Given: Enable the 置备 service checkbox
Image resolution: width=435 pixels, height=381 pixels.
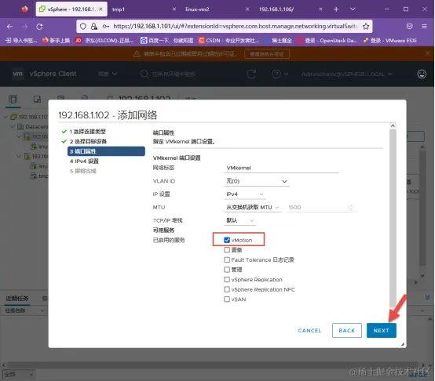Looking at the screenshot, I should click(x=227, y=250).
